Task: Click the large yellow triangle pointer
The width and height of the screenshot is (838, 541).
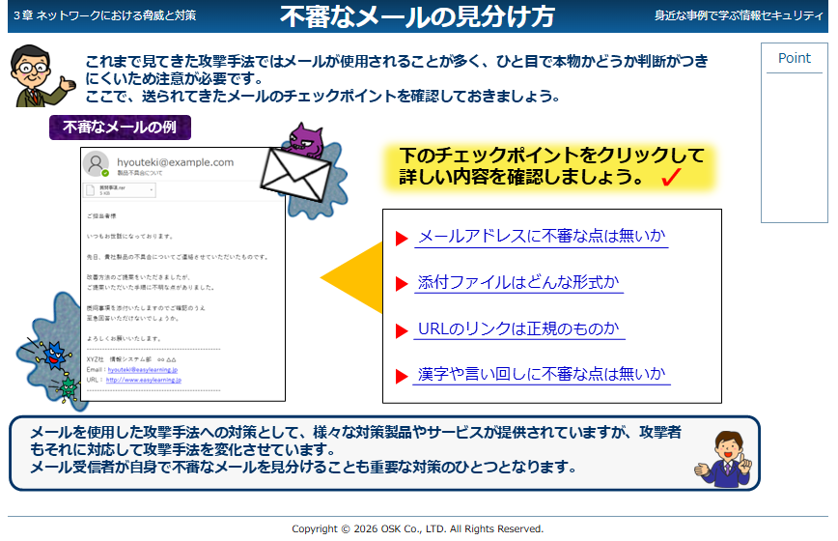Action: (352, 279)
